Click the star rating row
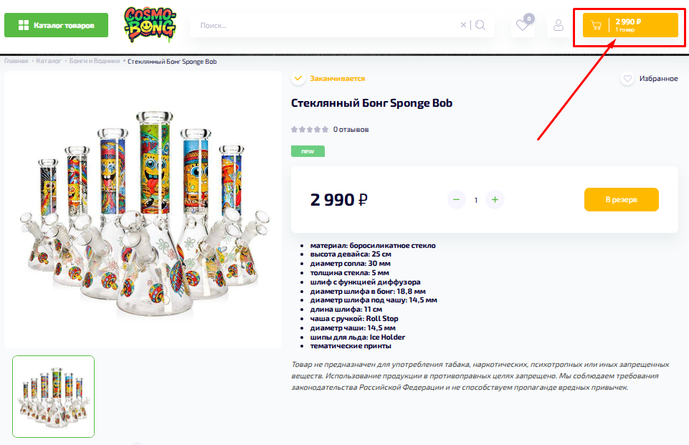689x445 pixels. [x=309, y=130]
